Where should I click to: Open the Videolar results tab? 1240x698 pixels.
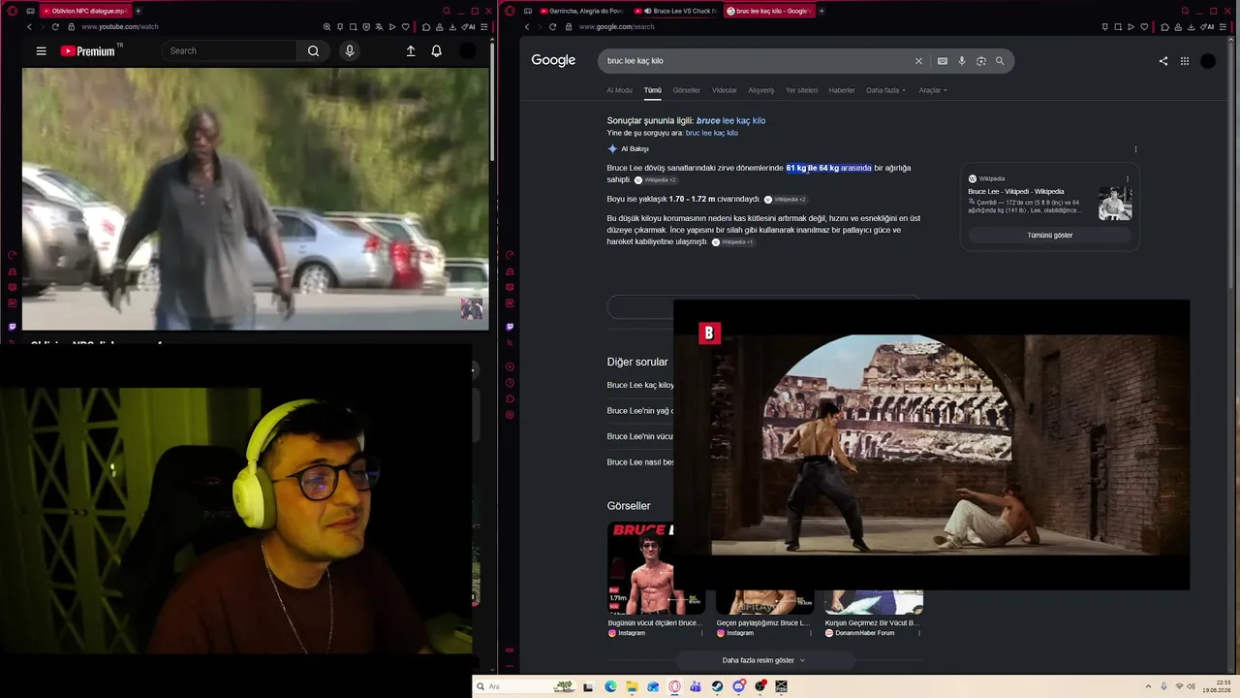click(725, 90)
